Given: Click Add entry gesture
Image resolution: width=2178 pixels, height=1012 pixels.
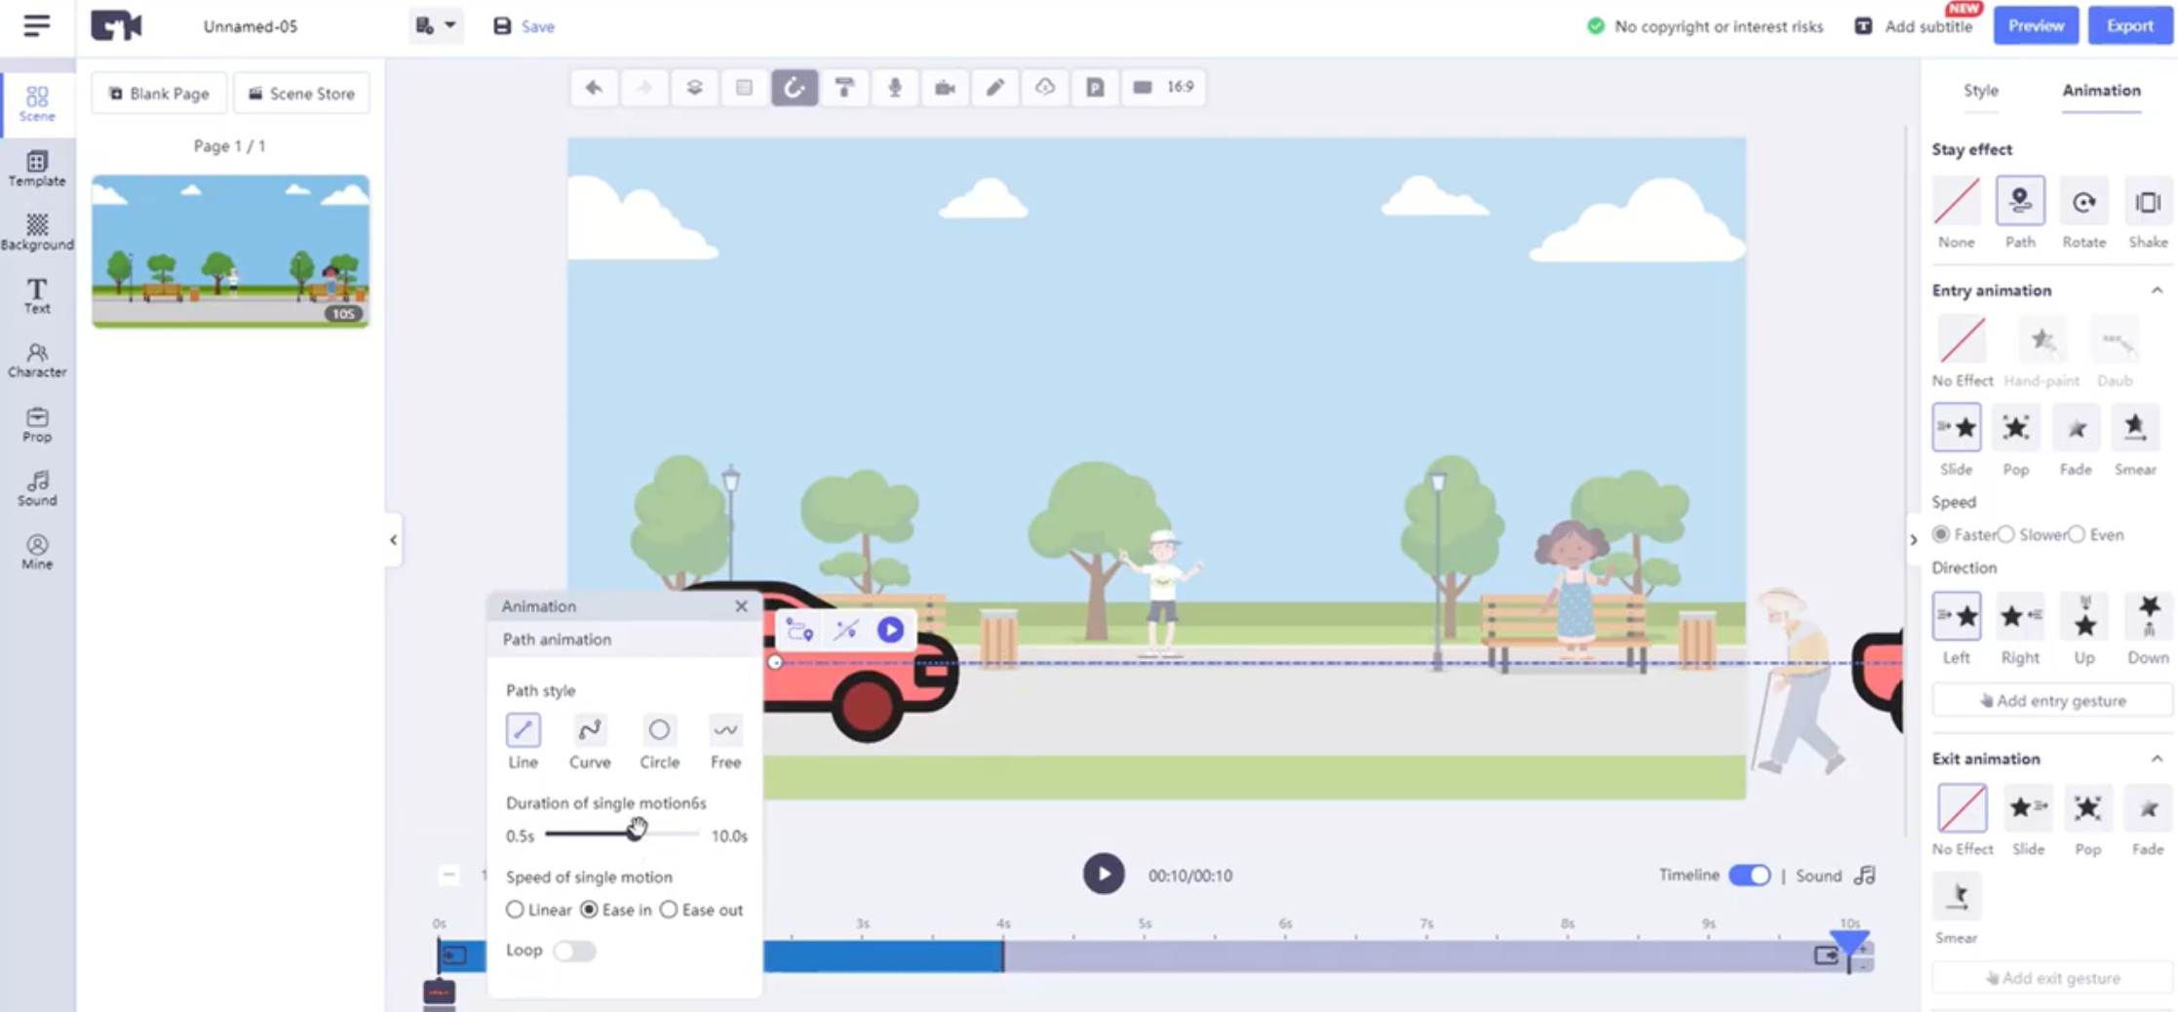Looking at the screenshot, I should [x=2052, y=701].
